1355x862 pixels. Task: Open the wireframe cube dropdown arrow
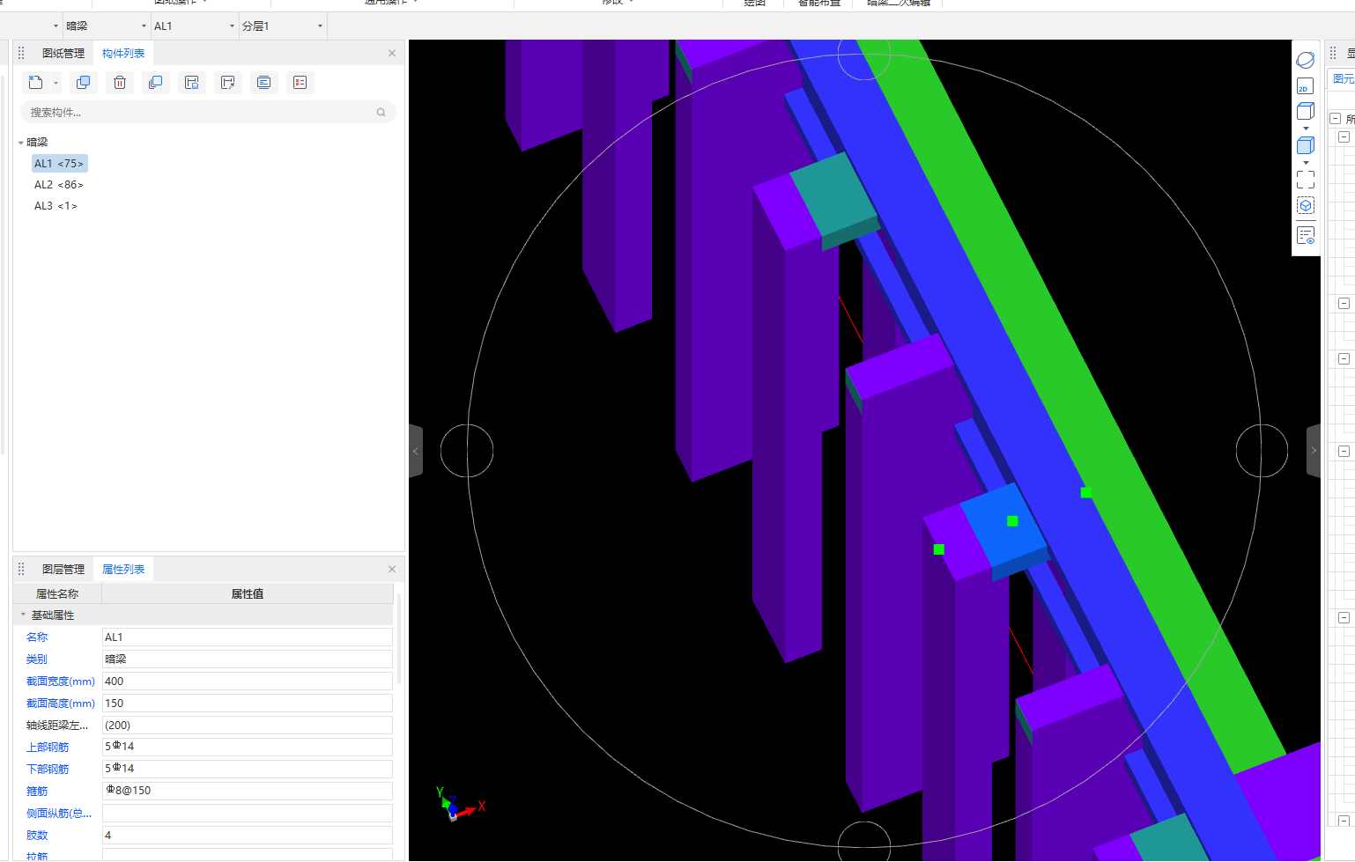coord(1306,129)
